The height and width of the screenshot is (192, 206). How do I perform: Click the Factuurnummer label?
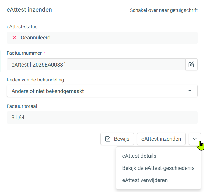24,53
